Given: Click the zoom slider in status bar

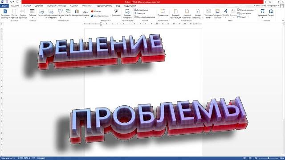Looking at the screenshot, I should [268, 158].
